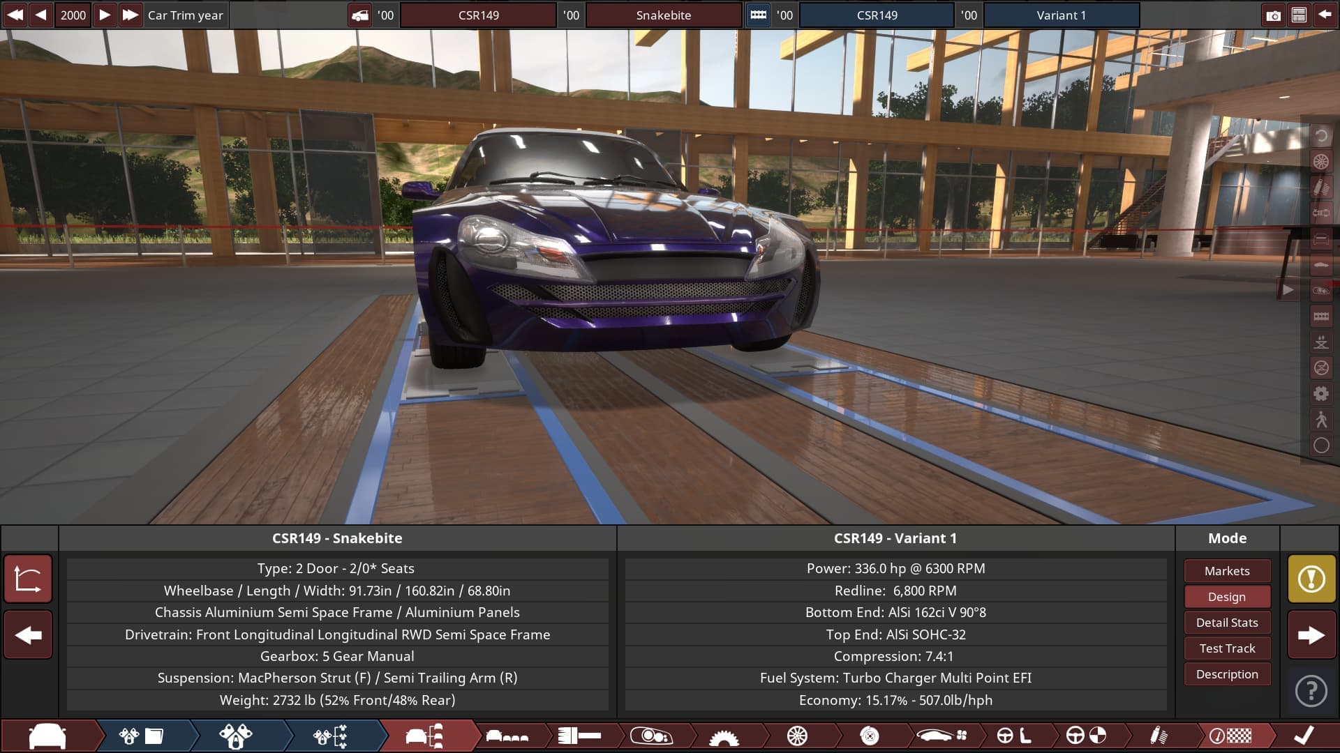Open the headlight fixtures section
1340x753 pixels.
(x=651, y=736)
